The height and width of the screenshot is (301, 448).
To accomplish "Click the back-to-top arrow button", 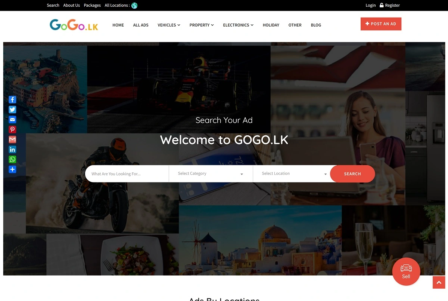I will [x=439, y=282].
